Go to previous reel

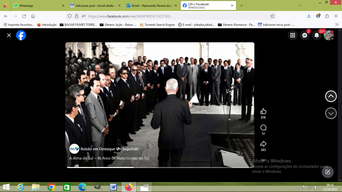pyautogui.click(x=331, y=96)
